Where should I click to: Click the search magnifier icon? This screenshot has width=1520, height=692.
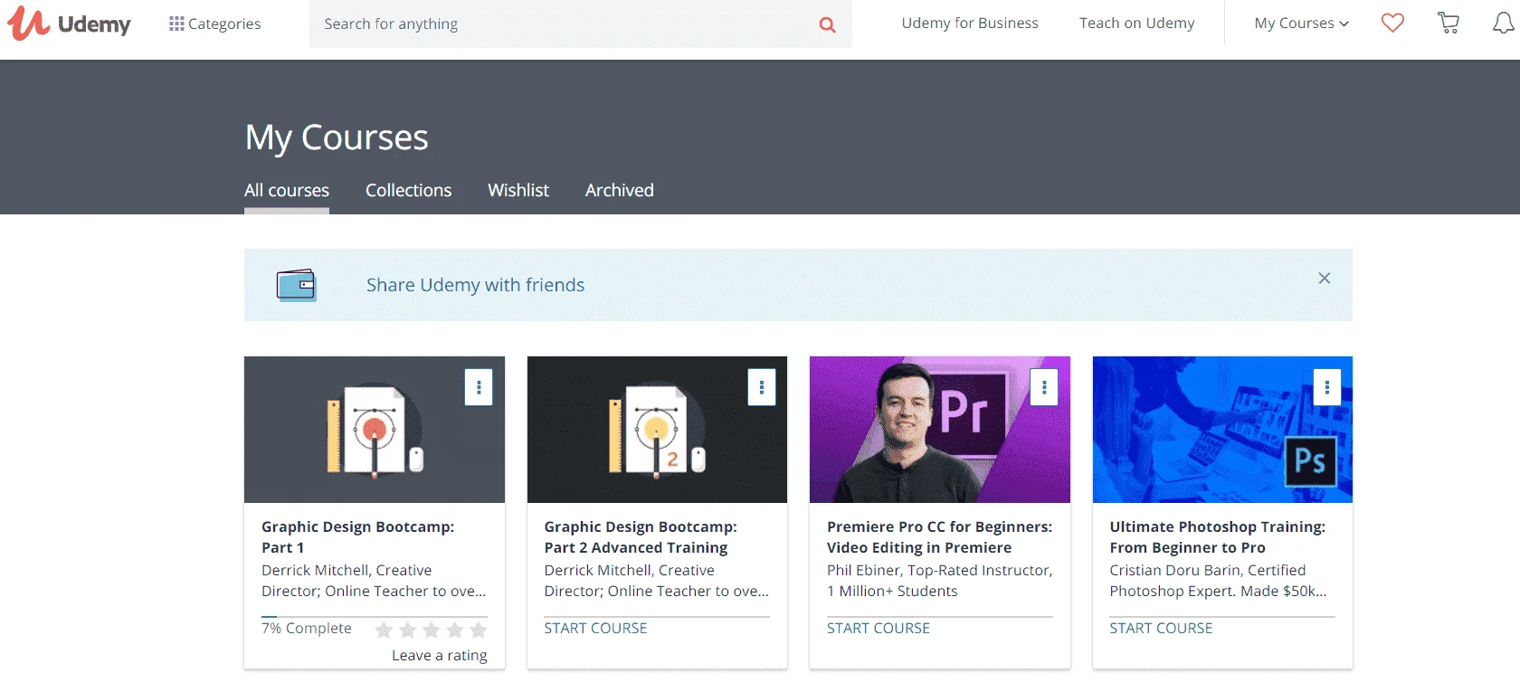pyautogui.click(x=827, y=24)
